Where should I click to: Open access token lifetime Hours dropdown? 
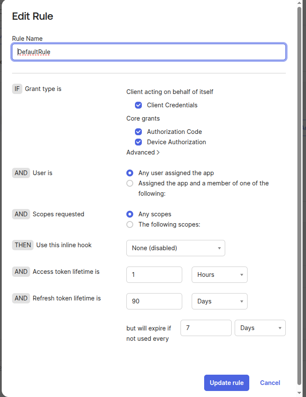point(219,275)
